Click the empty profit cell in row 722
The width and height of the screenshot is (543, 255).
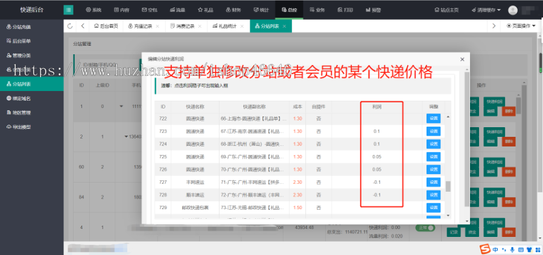click(x=376, y=118)
